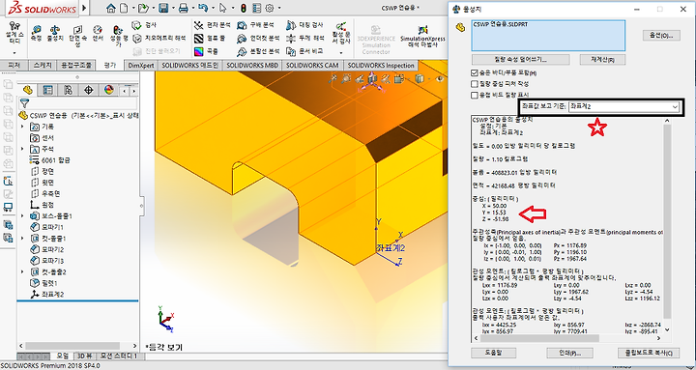Image resolution: width=696 pixels, height=370 pixels.
Task: Open the 센서 sensor tool in ribbon
Action: point(98,34)
